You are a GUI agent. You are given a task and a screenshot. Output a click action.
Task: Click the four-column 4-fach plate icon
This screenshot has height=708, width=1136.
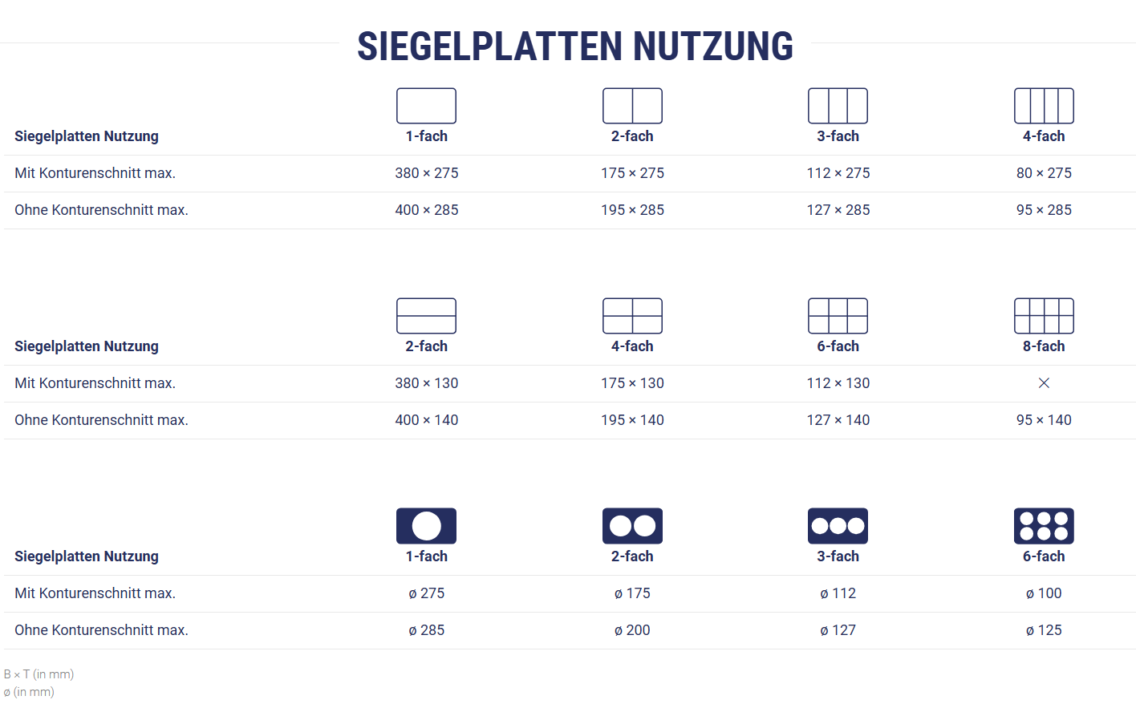[1044, 106]
